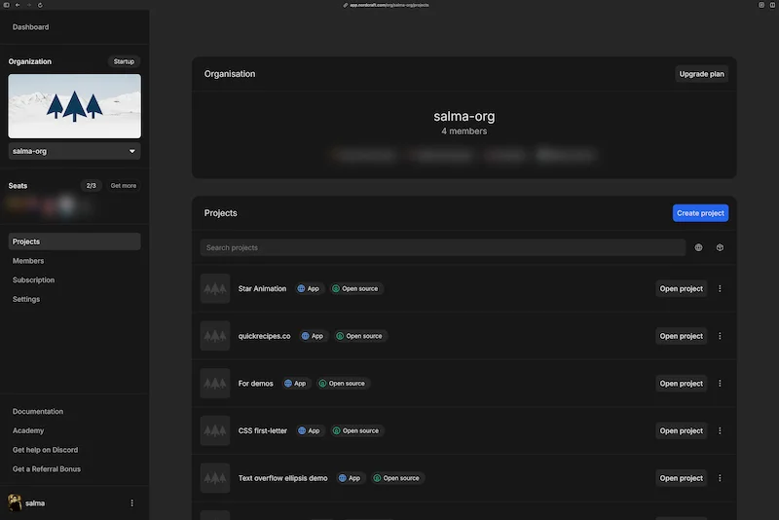Open more options for CSS first-letter
The image size is (779, 520).
[x=720, y=430]
